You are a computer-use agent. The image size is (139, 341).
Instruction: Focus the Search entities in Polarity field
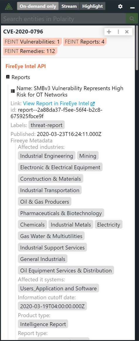click(64, 19)
